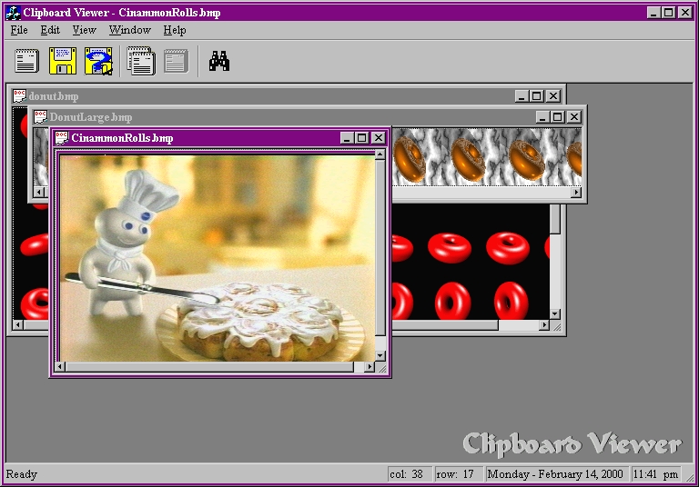Open the Edit menu
Image resolution: width=699 pixels, height=487 pixels.
pyautogui.click(x=50, y=30)
